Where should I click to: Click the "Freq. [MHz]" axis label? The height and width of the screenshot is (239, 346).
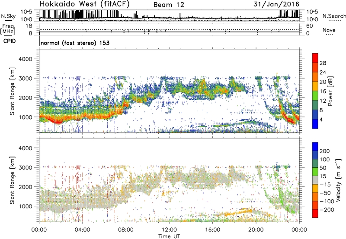[x=8, y=29]
